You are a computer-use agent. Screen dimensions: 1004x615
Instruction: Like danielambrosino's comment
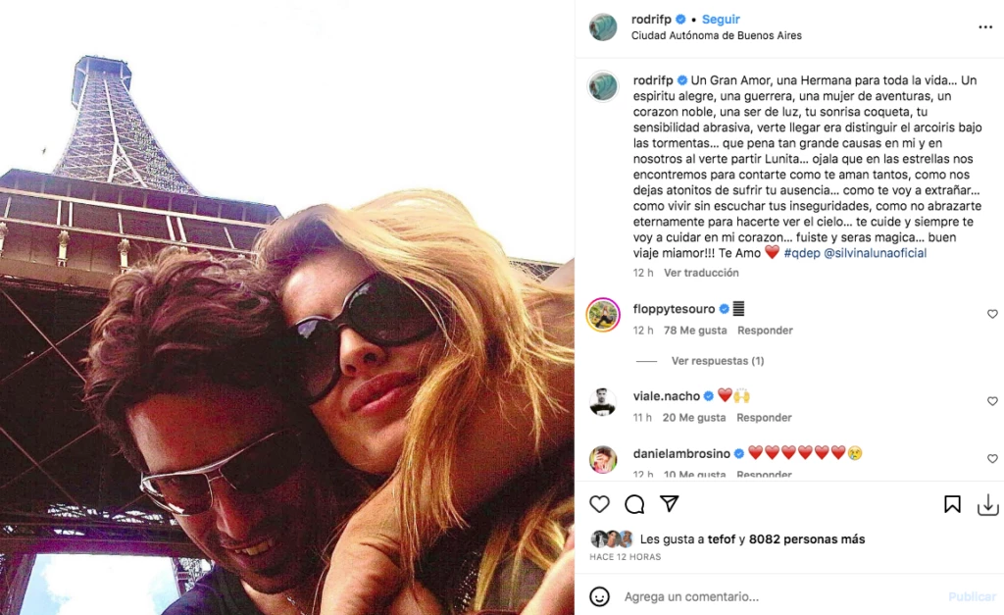[x=992, y=459]
